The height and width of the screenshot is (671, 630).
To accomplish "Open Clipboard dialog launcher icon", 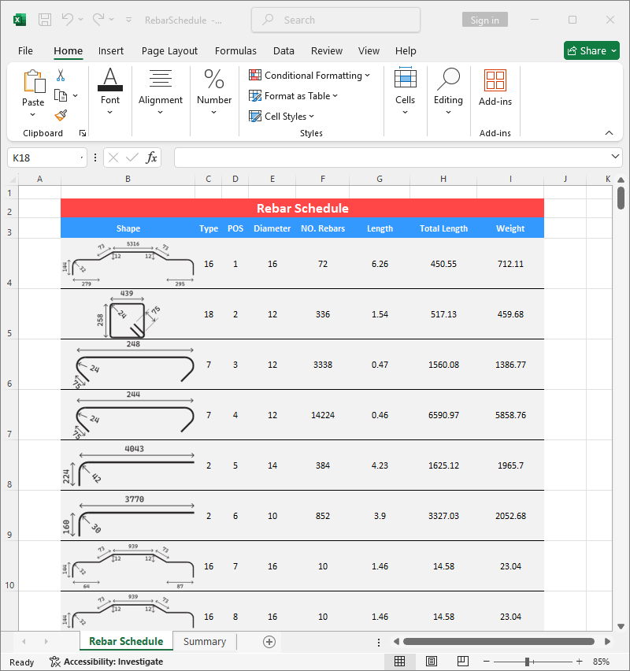I will point(83,134).
